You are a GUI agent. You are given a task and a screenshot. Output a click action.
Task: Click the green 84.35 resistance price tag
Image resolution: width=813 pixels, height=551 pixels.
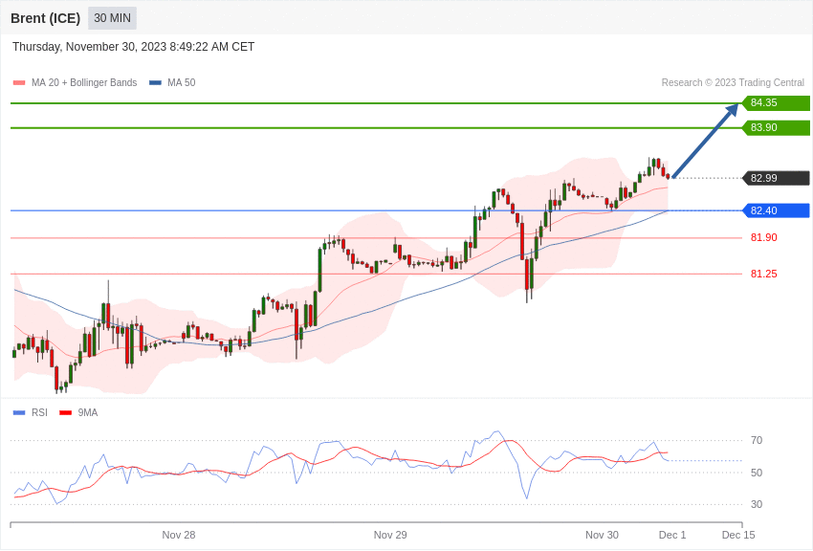click(x=776, y=103)
